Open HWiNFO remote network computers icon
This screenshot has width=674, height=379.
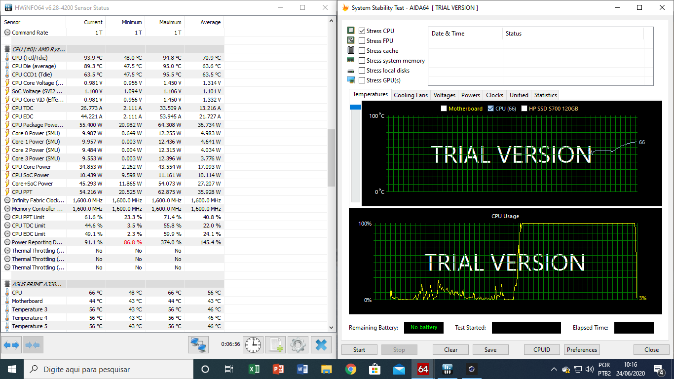(198, 344)
